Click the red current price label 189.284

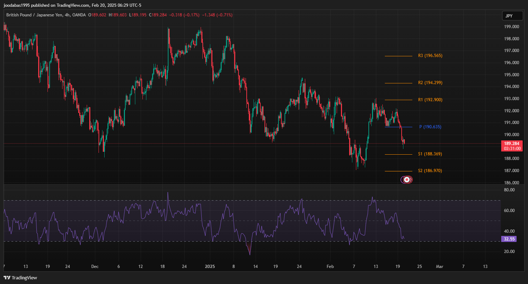pos(512,143)
